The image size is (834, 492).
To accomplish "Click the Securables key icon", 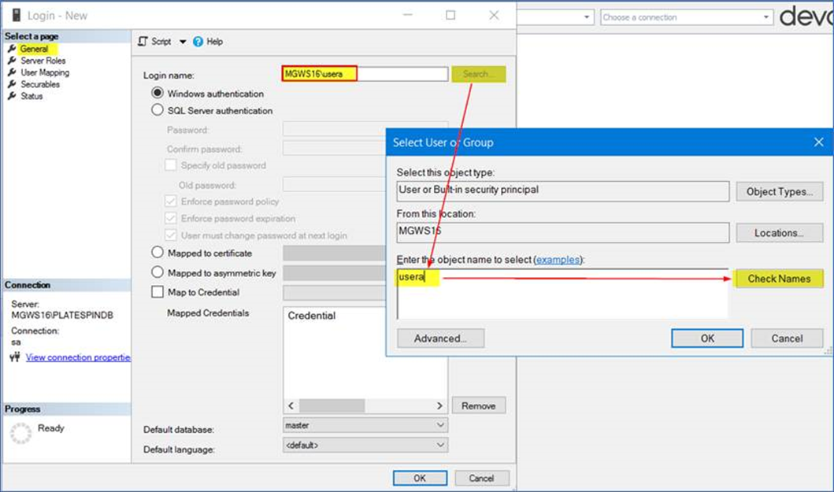I will tap(13, 83).
